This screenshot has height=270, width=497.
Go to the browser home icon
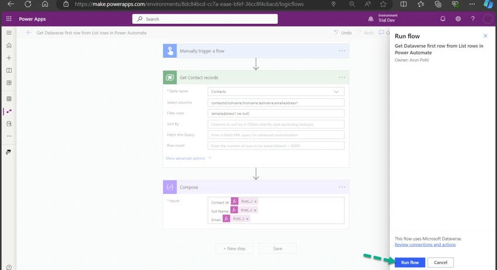tap(45, 4)
